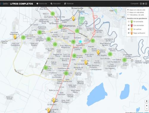Screen dimensions: 149x113
Task: Expand green cluster above Fracc Valle Real
Action: (x=55, y=44)
